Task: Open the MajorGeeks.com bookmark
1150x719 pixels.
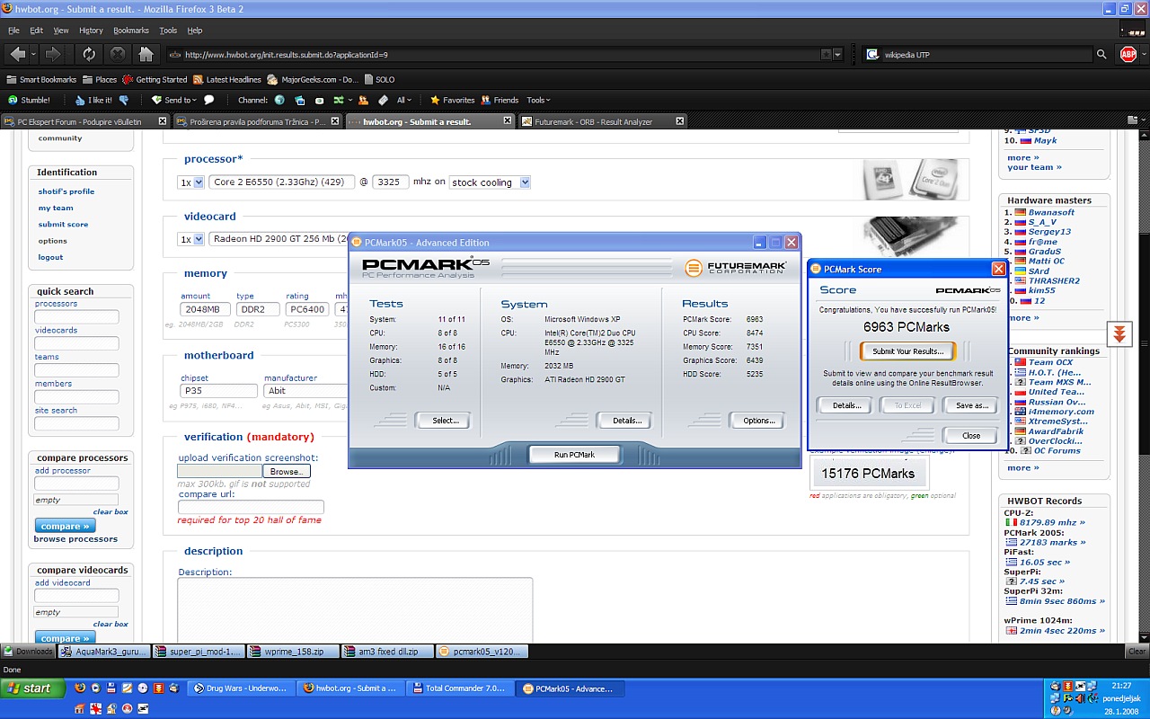Action: coord(313,79)
